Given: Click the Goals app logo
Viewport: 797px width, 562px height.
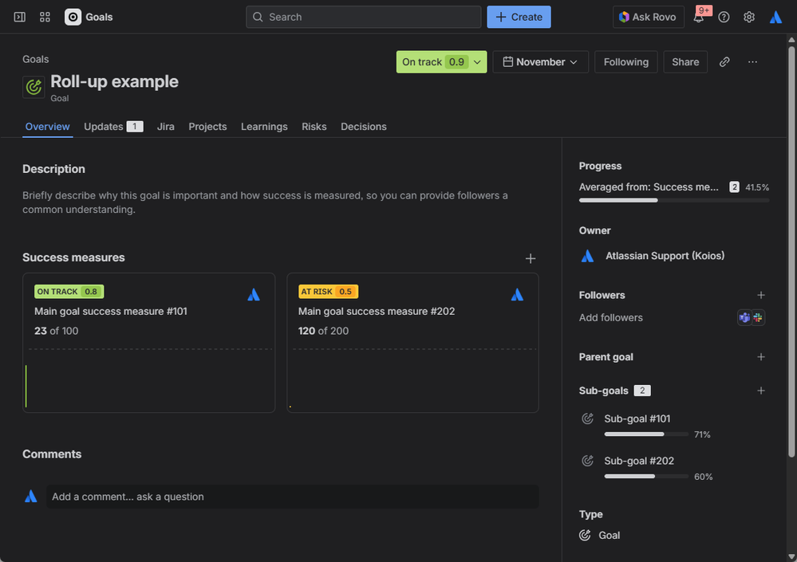Looking at the screenshot, I should click(x=73, y=18).
